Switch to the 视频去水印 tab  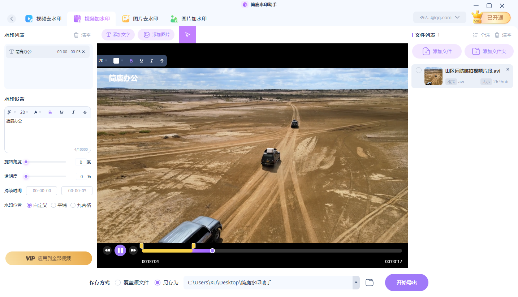click(44, 19)
